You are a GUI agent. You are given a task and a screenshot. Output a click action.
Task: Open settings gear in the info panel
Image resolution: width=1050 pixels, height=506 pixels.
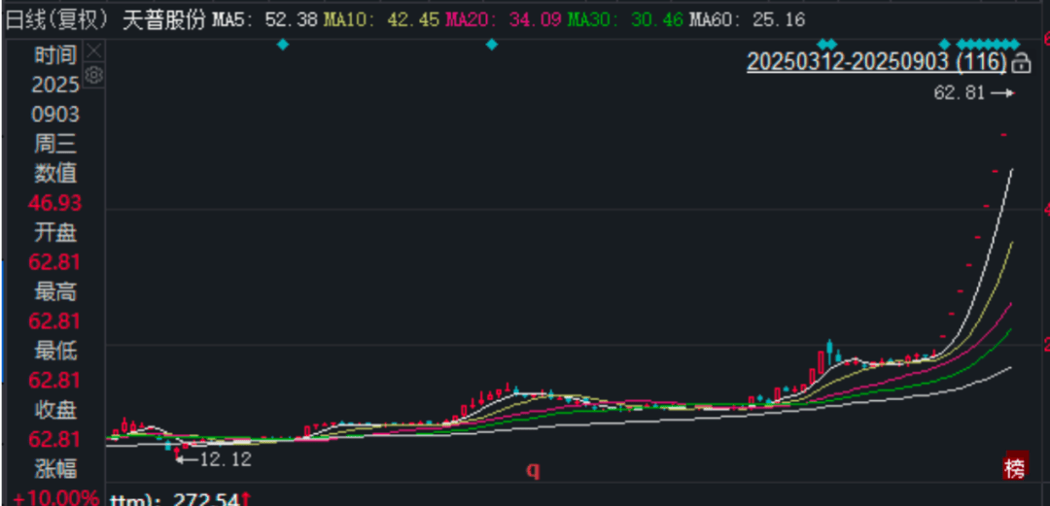(x=94, y=76)
